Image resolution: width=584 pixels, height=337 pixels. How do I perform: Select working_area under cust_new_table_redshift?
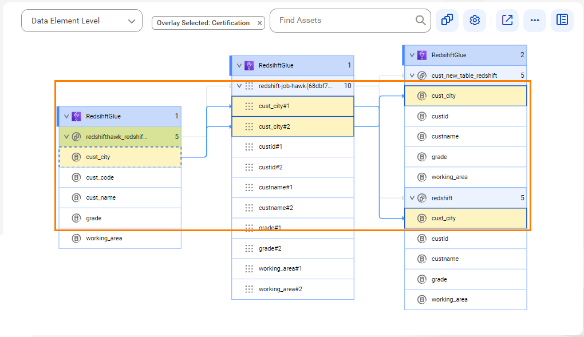tap(465, 177)
